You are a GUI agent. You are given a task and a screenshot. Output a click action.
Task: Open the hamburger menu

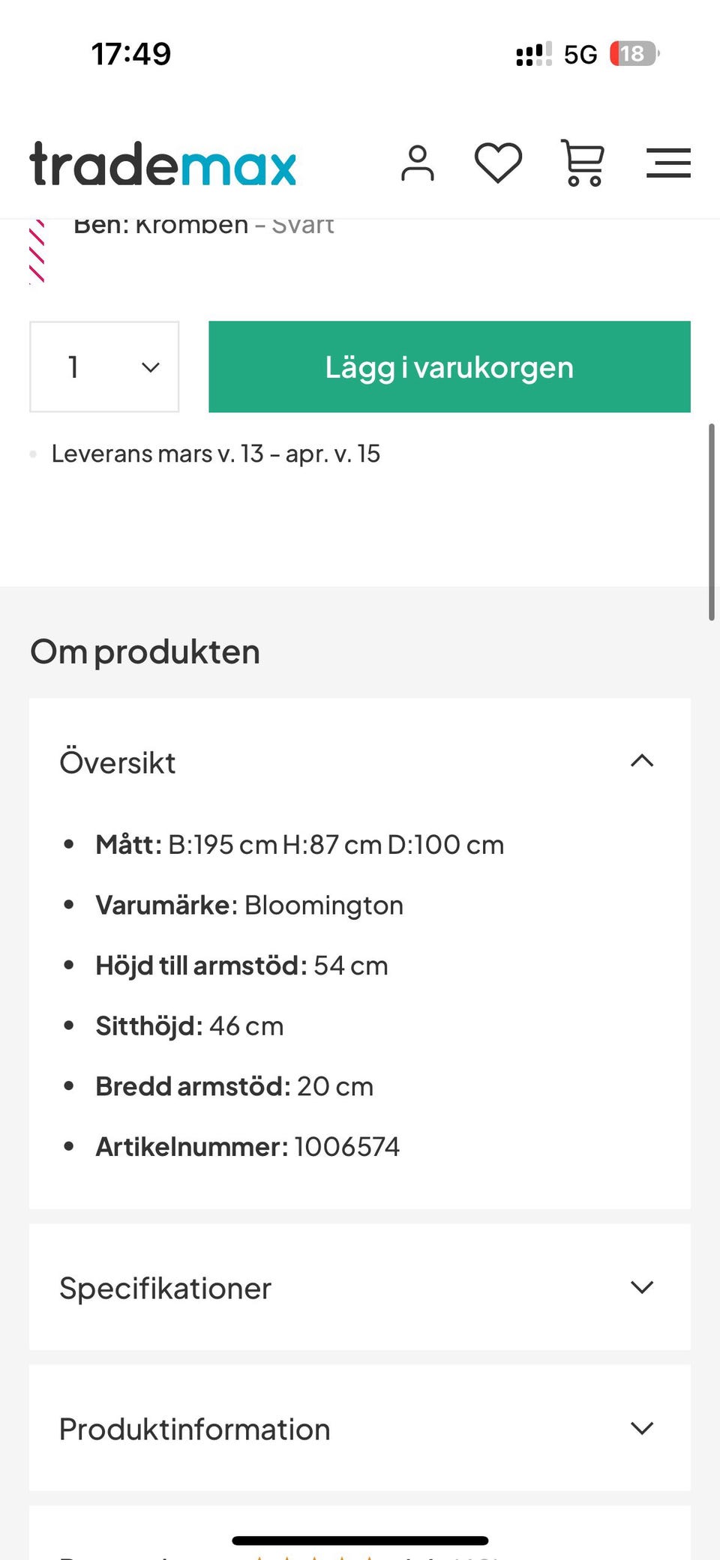(x=668, y=163)
